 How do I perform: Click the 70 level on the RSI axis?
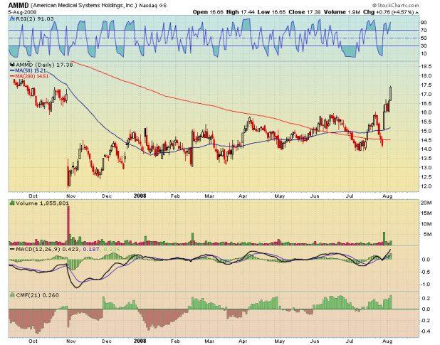424,31
